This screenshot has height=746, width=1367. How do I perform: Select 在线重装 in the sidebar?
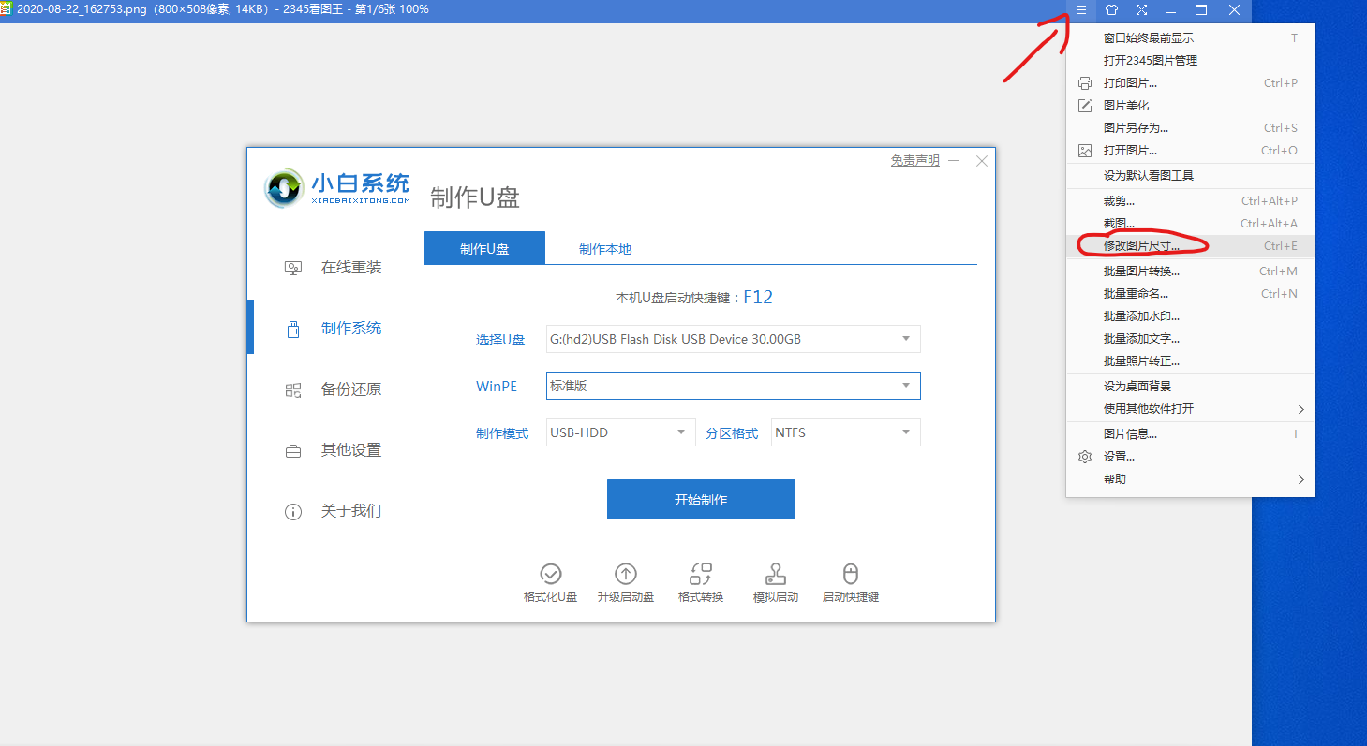[350, 268]
